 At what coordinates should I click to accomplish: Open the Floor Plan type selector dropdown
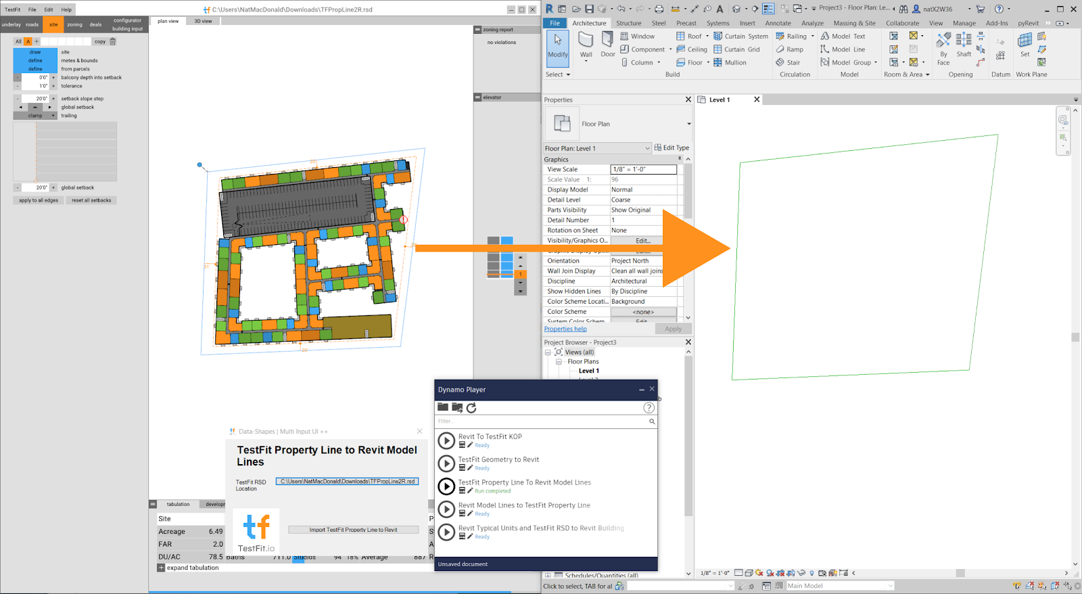point(689,124)
